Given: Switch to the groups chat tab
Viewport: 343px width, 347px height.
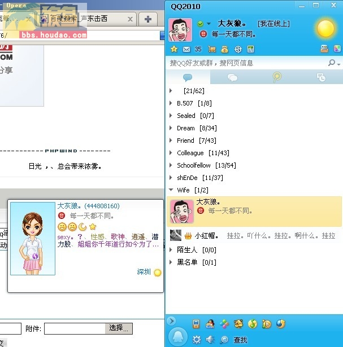Looking at the screenshot, I should (x=232, y=77).
